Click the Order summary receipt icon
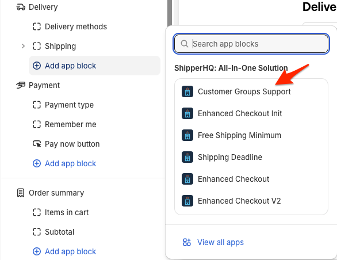Screen dimensions: 337x260 (x=21, y=193)
